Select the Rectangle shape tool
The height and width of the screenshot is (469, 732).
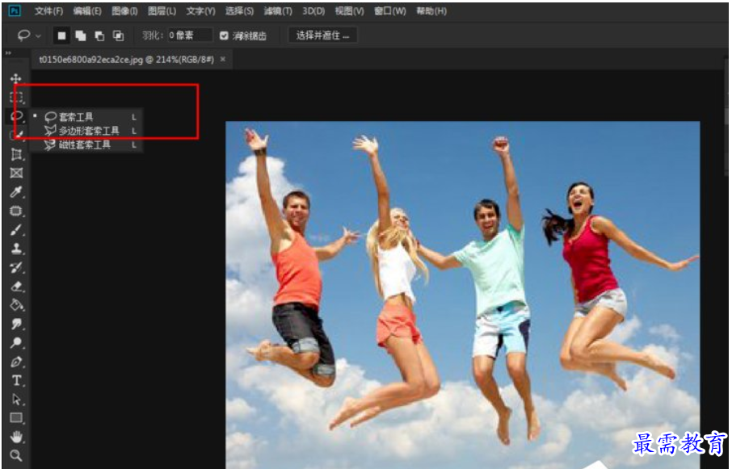pos(16,418)
